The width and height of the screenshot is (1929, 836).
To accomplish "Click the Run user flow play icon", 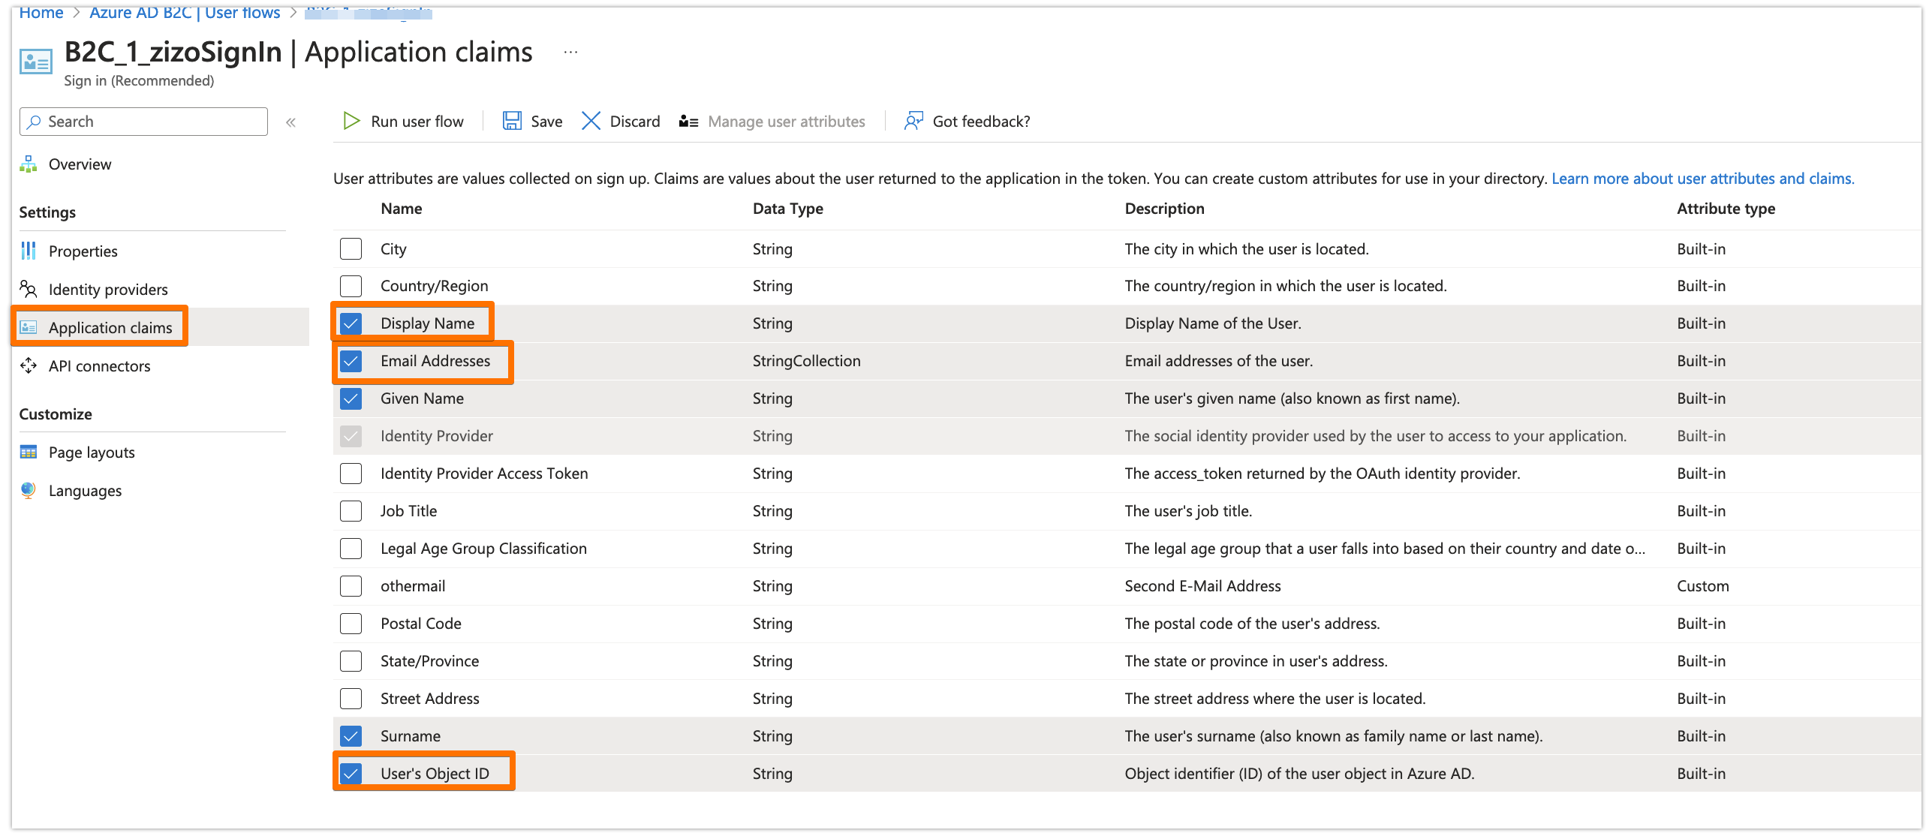I will click(x=351, y=121).
